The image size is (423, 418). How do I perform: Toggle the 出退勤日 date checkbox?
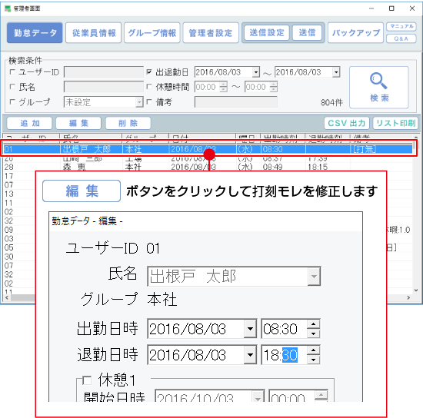[149, 72]
